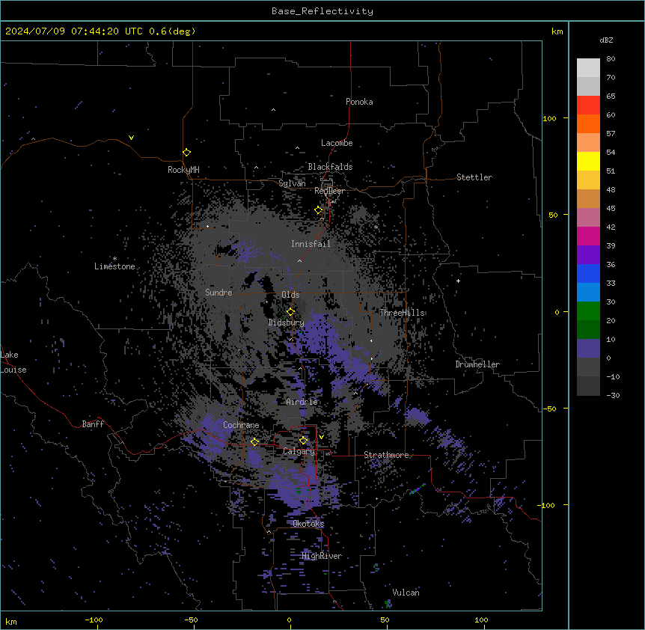This screenshot has width=645, height=630.
Task: Click the ThreeHills label
Action: tap(402, 313)
